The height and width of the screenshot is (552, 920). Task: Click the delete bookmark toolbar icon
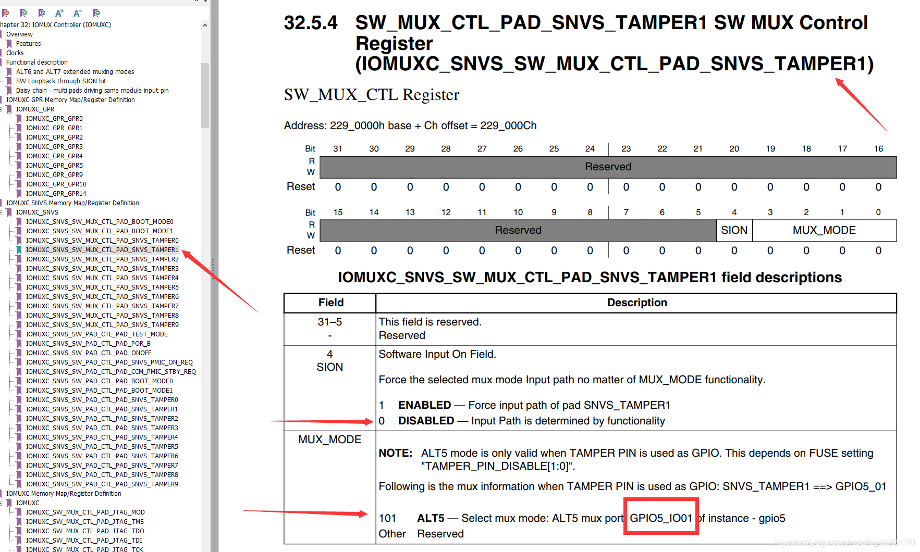[x=5, y=13]
